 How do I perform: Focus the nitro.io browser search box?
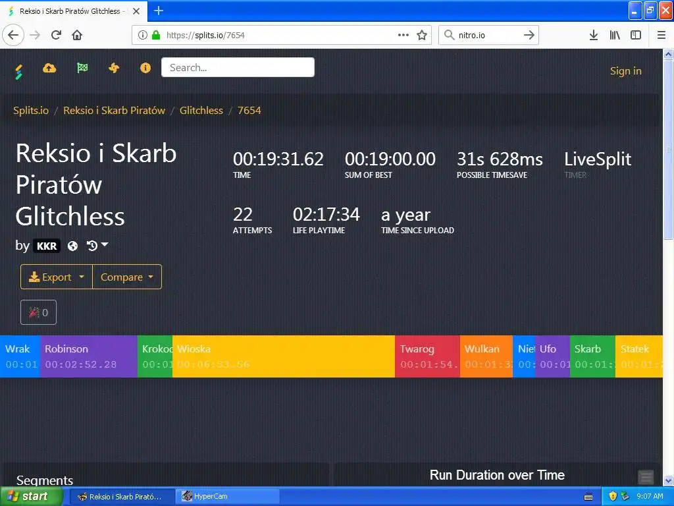[x=488, y=35]
